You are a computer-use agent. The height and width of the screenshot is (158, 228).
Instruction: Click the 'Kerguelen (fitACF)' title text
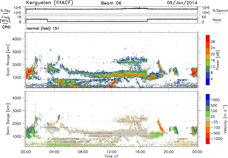[x=49, y=3]
